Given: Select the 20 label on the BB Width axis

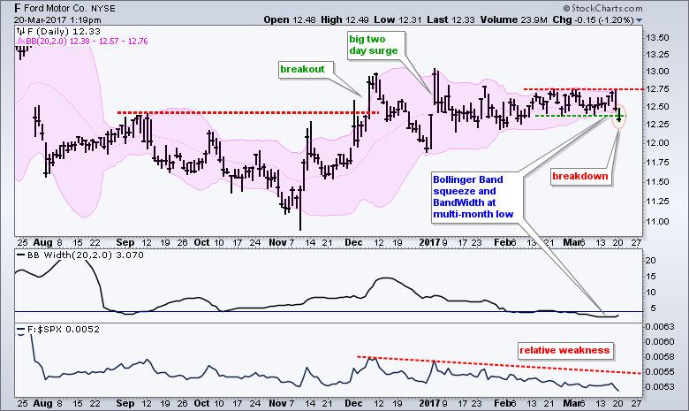Looking at the screenshot, I should tap(651, 260).
